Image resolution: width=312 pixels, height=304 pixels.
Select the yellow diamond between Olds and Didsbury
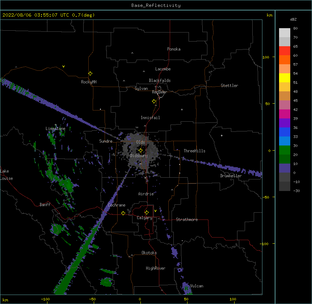(141, 151)
